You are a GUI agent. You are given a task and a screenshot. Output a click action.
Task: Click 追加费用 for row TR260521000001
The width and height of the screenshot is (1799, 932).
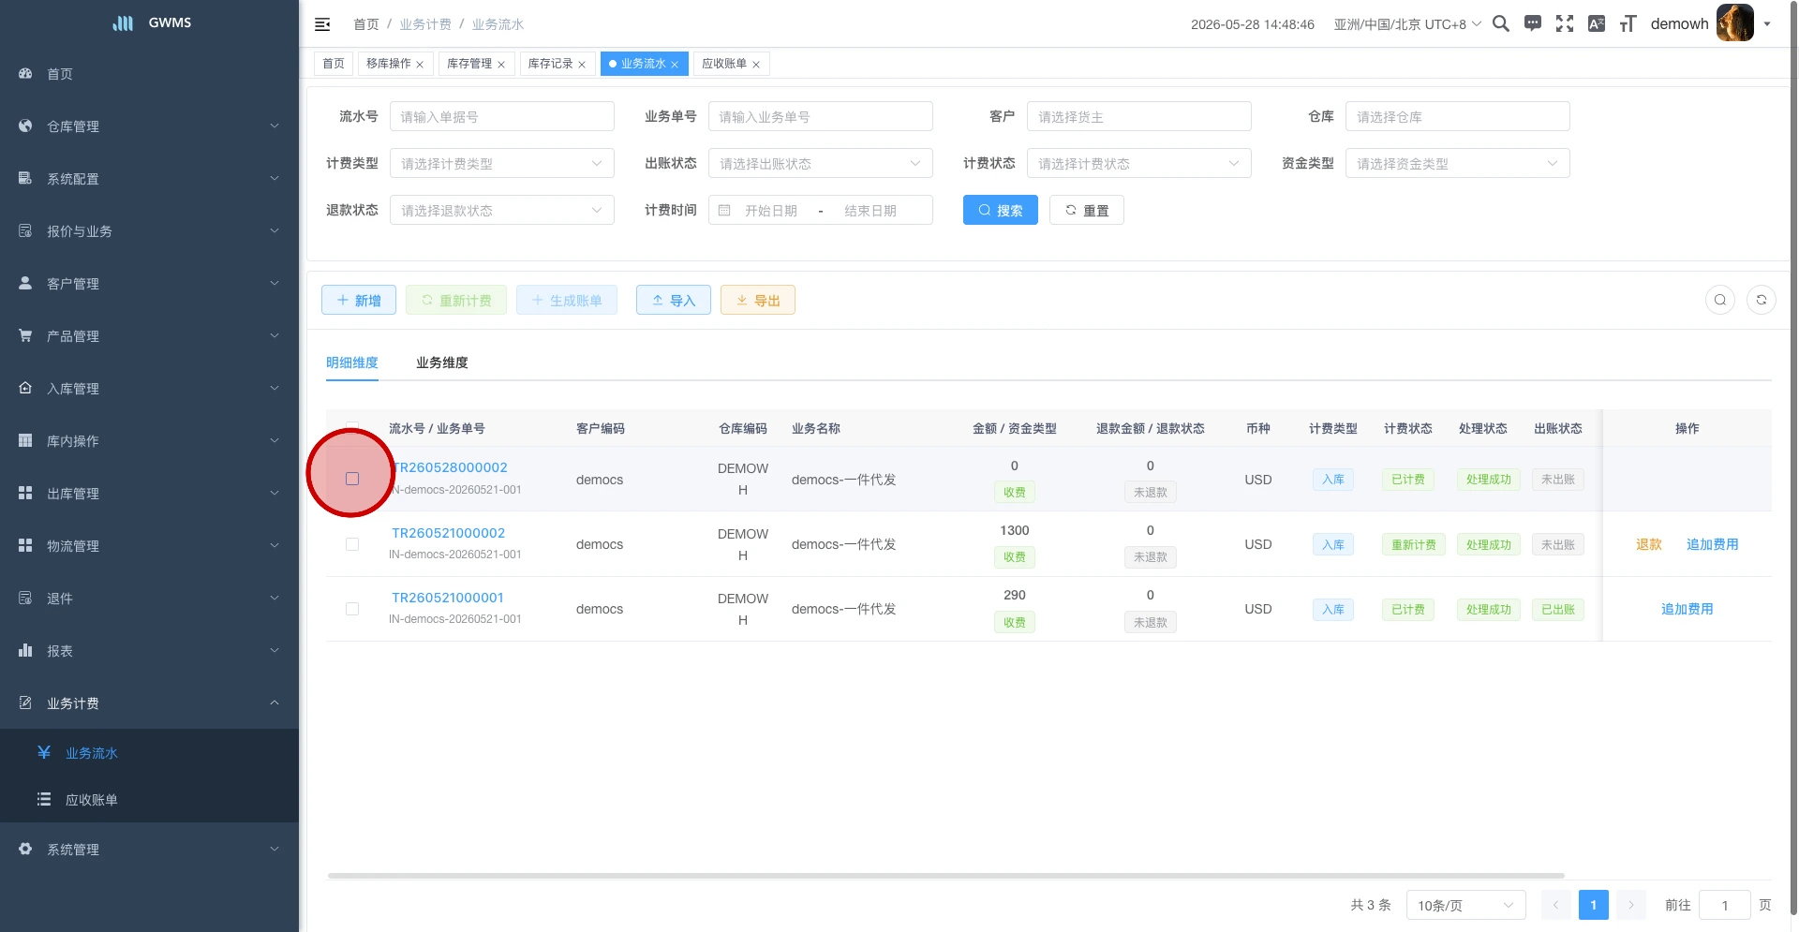click(1687, 609)
